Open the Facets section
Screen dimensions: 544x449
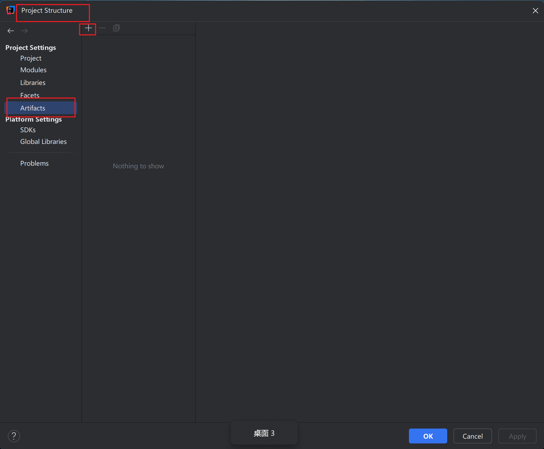coord(30,95)
